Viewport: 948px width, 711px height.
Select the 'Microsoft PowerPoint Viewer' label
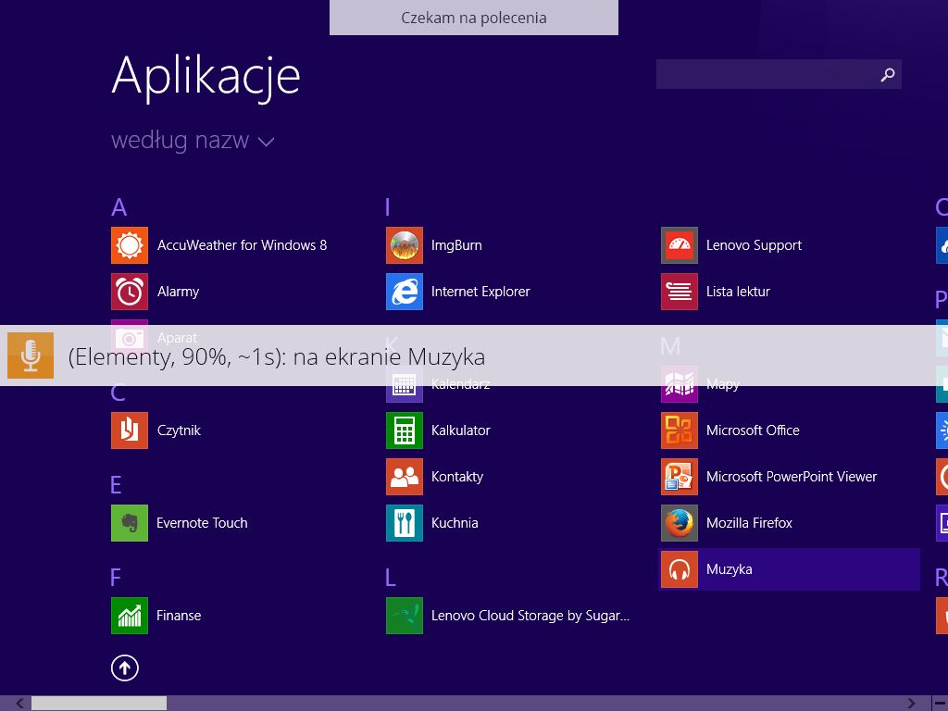[792, 477]
